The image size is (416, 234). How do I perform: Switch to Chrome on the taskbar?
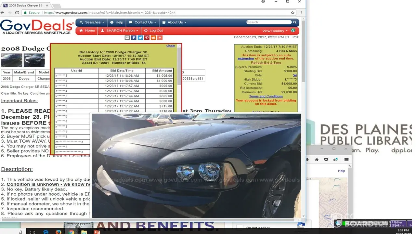click(x=71, y=232)
